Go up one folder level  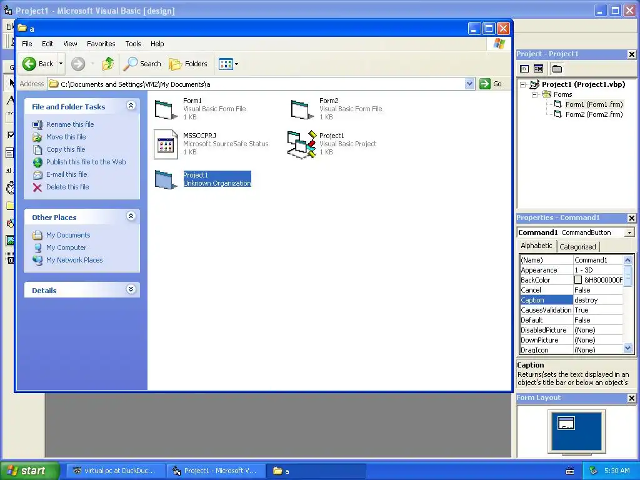coord(108,64)
